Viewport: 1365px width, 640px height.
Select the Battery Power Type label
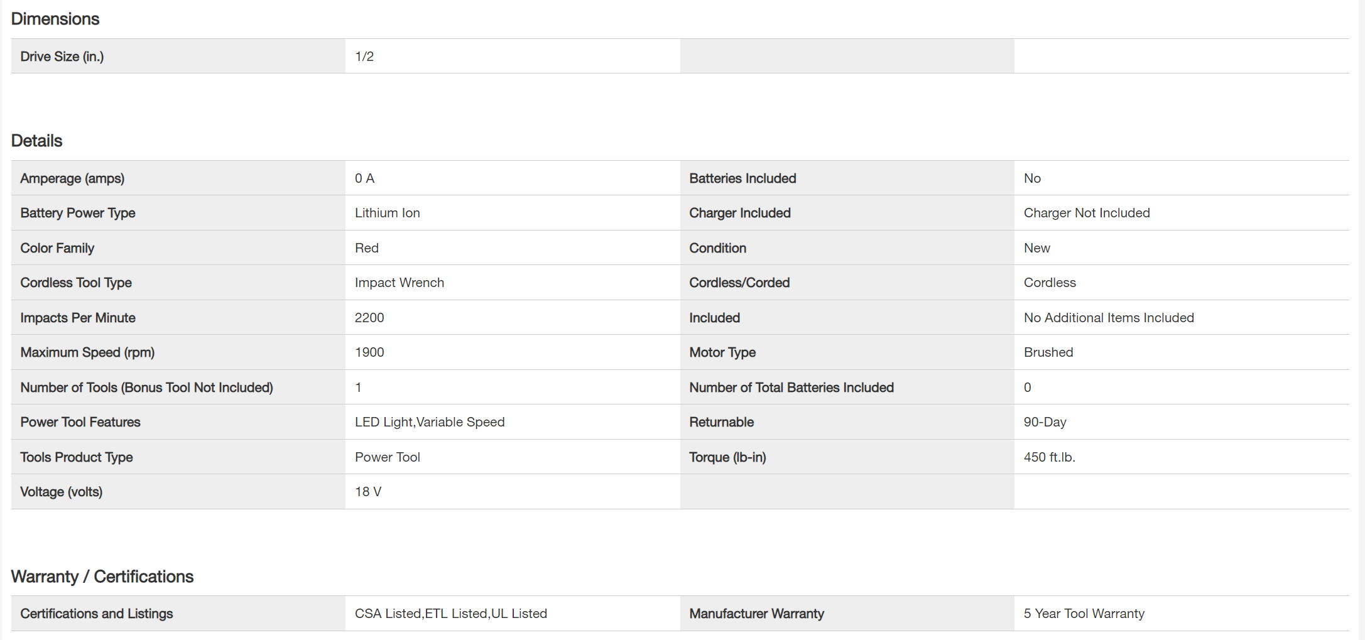pyautogui.click(x=78, y=213)
